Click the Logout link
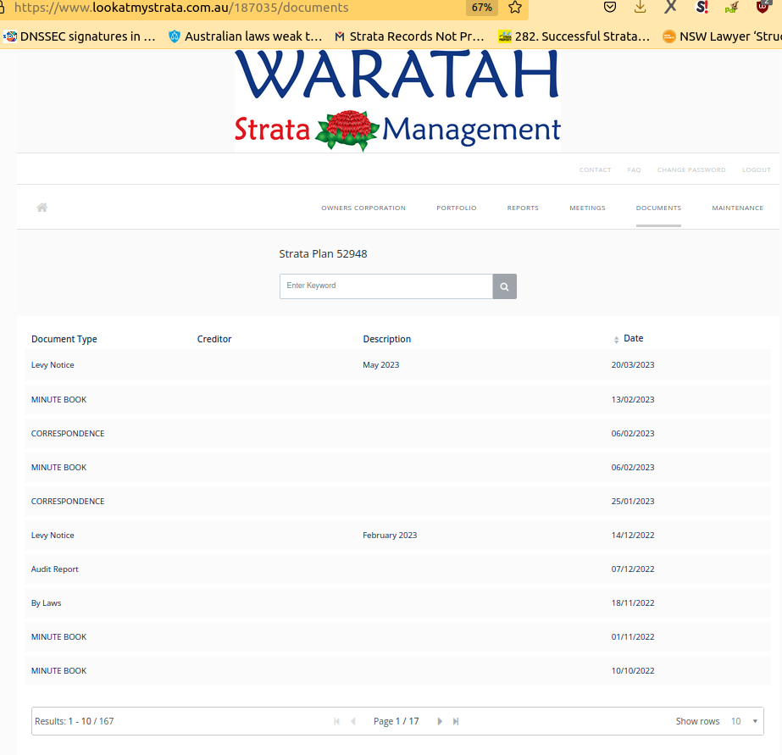 point(756,170)
